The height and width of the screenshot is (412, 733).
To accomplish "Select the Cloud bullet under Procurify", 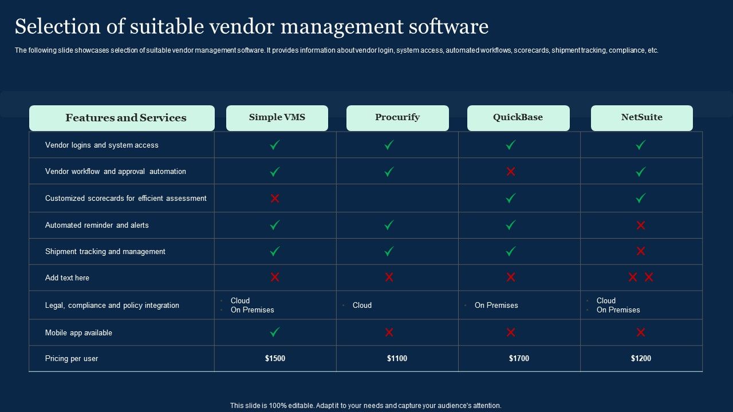I will (x=362, y=305).
